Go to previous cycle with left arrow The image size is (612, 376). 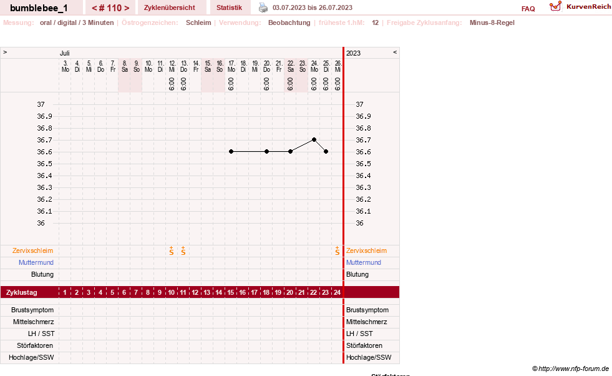94,8
